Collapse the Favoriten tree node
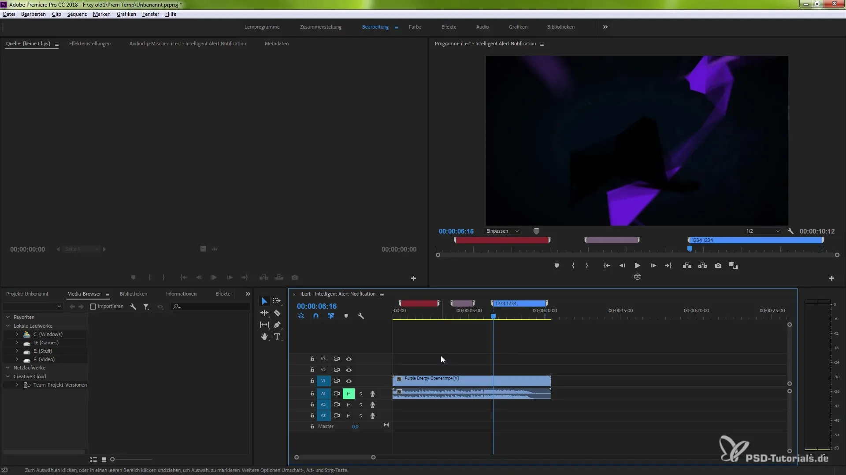846x475 pixels. 7,317
